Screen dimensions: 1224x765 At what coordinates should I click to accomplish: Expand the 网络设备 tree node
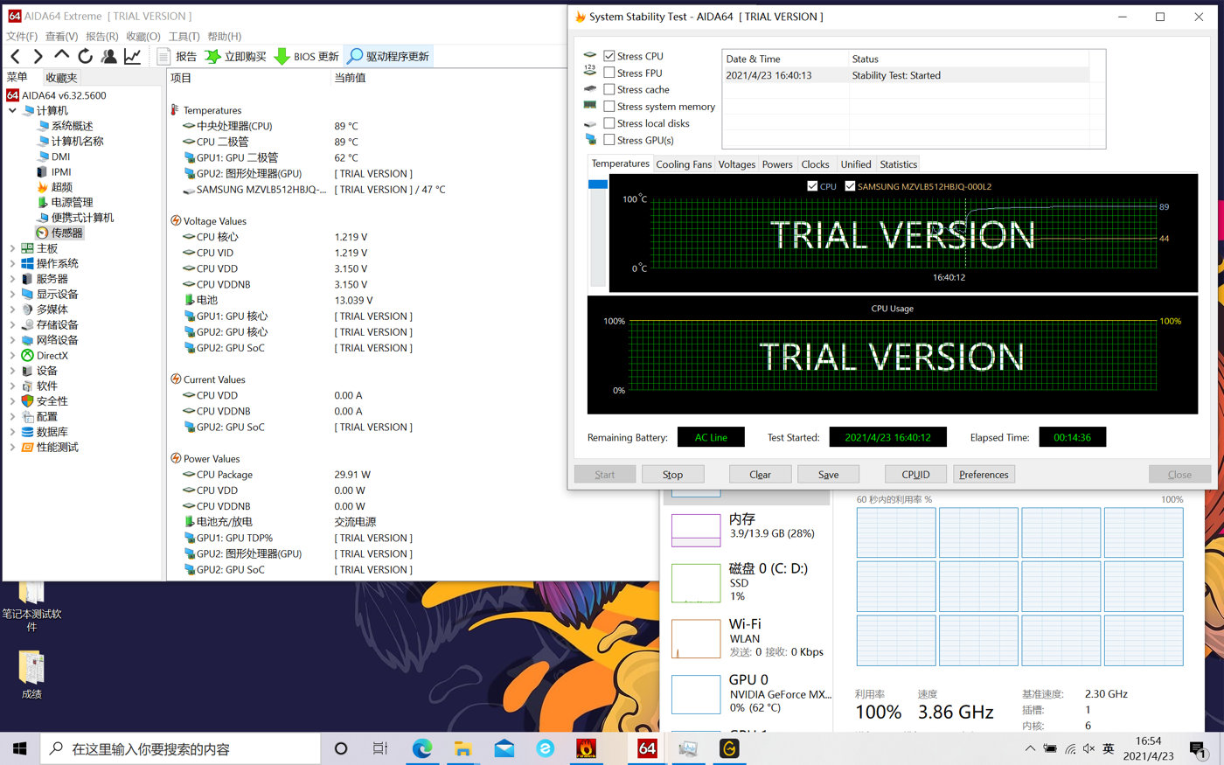(12, 340)
